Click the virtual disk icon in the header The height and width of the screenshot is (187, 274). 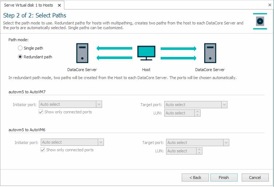click(260, 21)
